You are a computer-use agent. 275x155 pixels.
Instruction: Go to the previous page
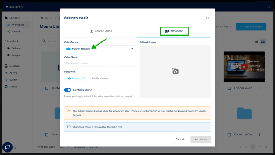(246, 147)
